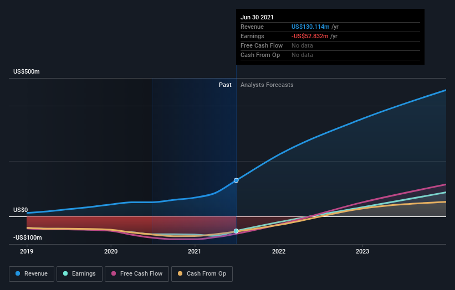Click the 2019 x-axis label
455x290 pixels.
pyautogui.click(x=27, y=251)
